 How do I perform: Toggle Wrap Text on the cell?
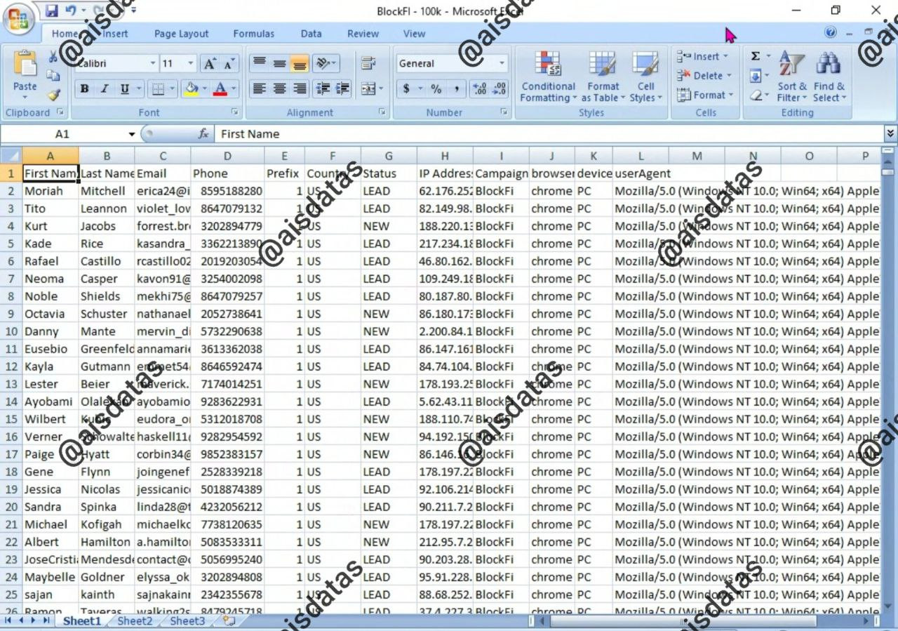[368, 64]
